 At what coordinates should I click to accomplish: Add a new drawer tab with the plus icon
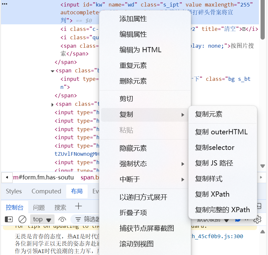pos(79,206)
